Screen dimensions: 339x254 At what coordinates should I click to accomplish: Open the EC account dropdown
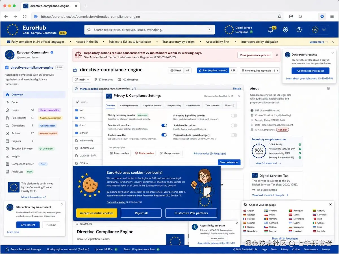(x=319, y=30)
